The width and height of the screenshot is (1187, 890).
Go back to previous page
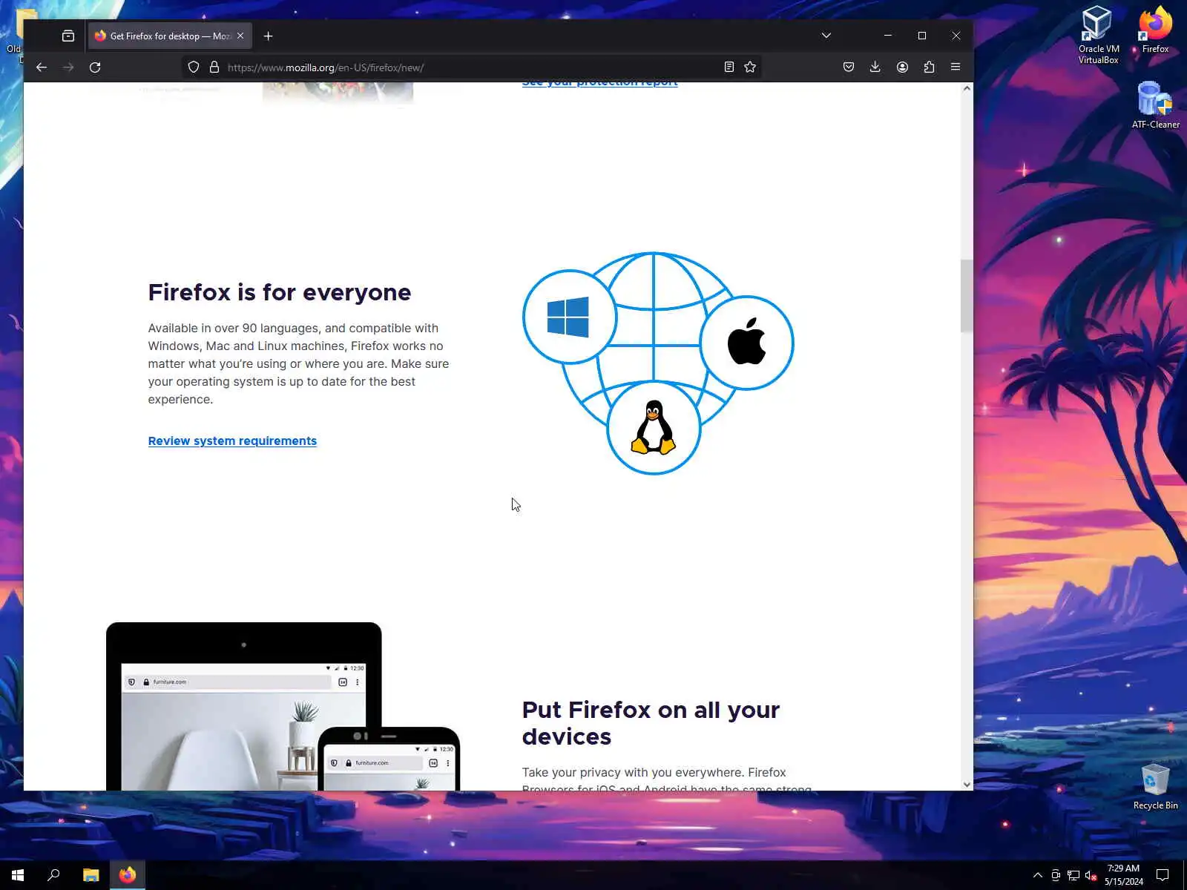click(x=42, y=67)
